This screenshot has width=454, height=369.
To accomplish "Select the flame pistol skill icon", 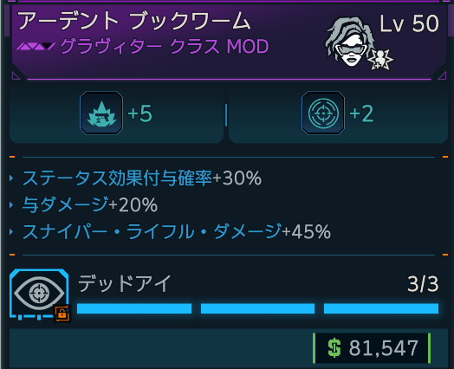I will pos(101,113).
